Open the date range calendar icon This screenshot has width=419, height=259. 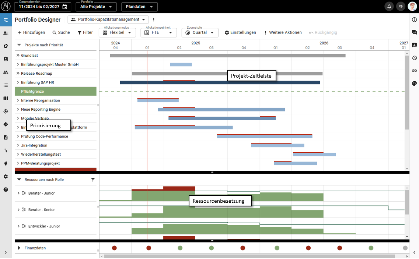(x=64, y=7)
